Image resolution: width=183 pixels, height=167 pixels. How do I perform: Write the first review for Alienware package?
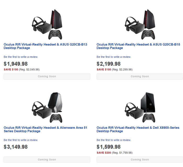[21, 140]
